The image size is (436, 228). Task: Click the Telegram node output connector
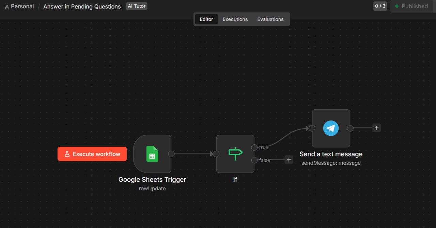(350, 128)
